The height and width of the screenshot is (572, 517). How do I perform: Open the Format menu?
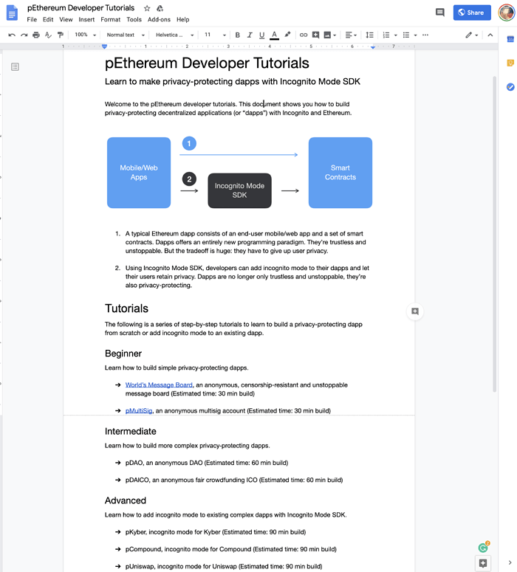coord(110,19)
